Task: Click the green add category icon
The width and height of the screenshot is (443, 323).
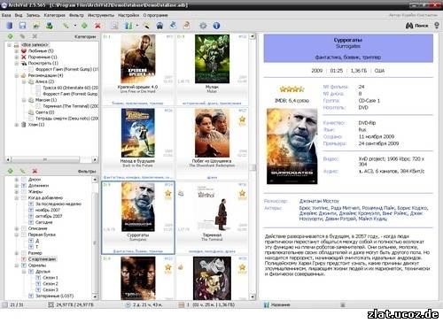Action: click(11, 36)
